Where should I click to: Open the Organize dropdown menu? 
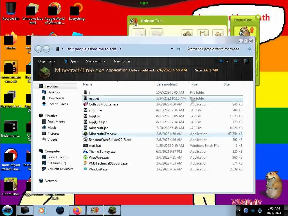point(47,61)
